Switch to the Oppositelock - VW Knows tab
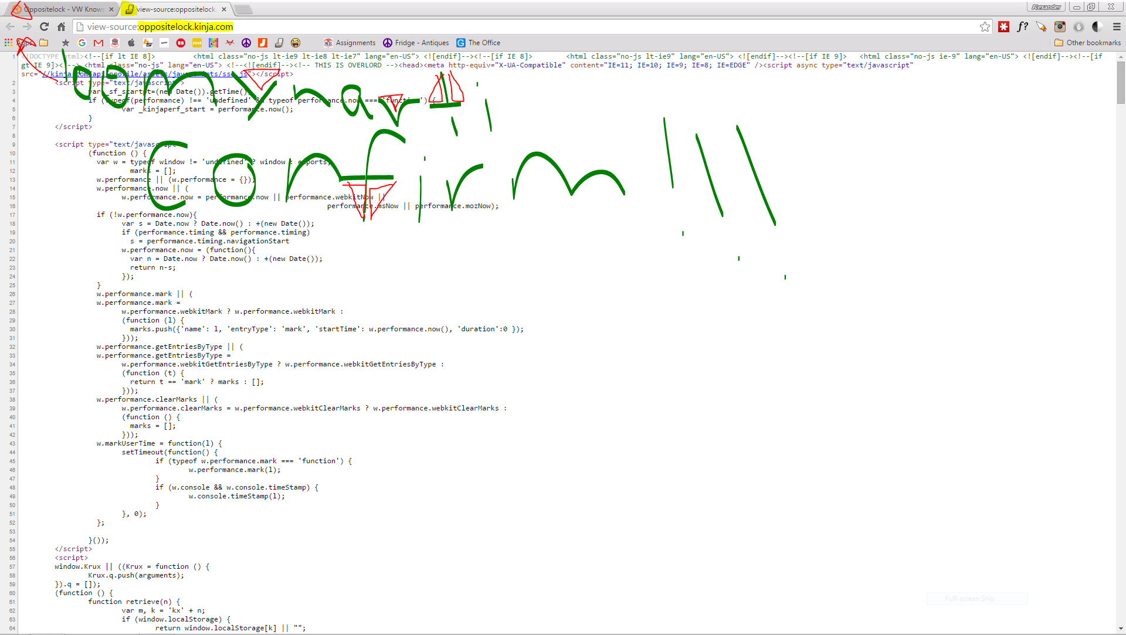Image resolution: width=1126 pixels, height=635 pixels. click(62, 9)
